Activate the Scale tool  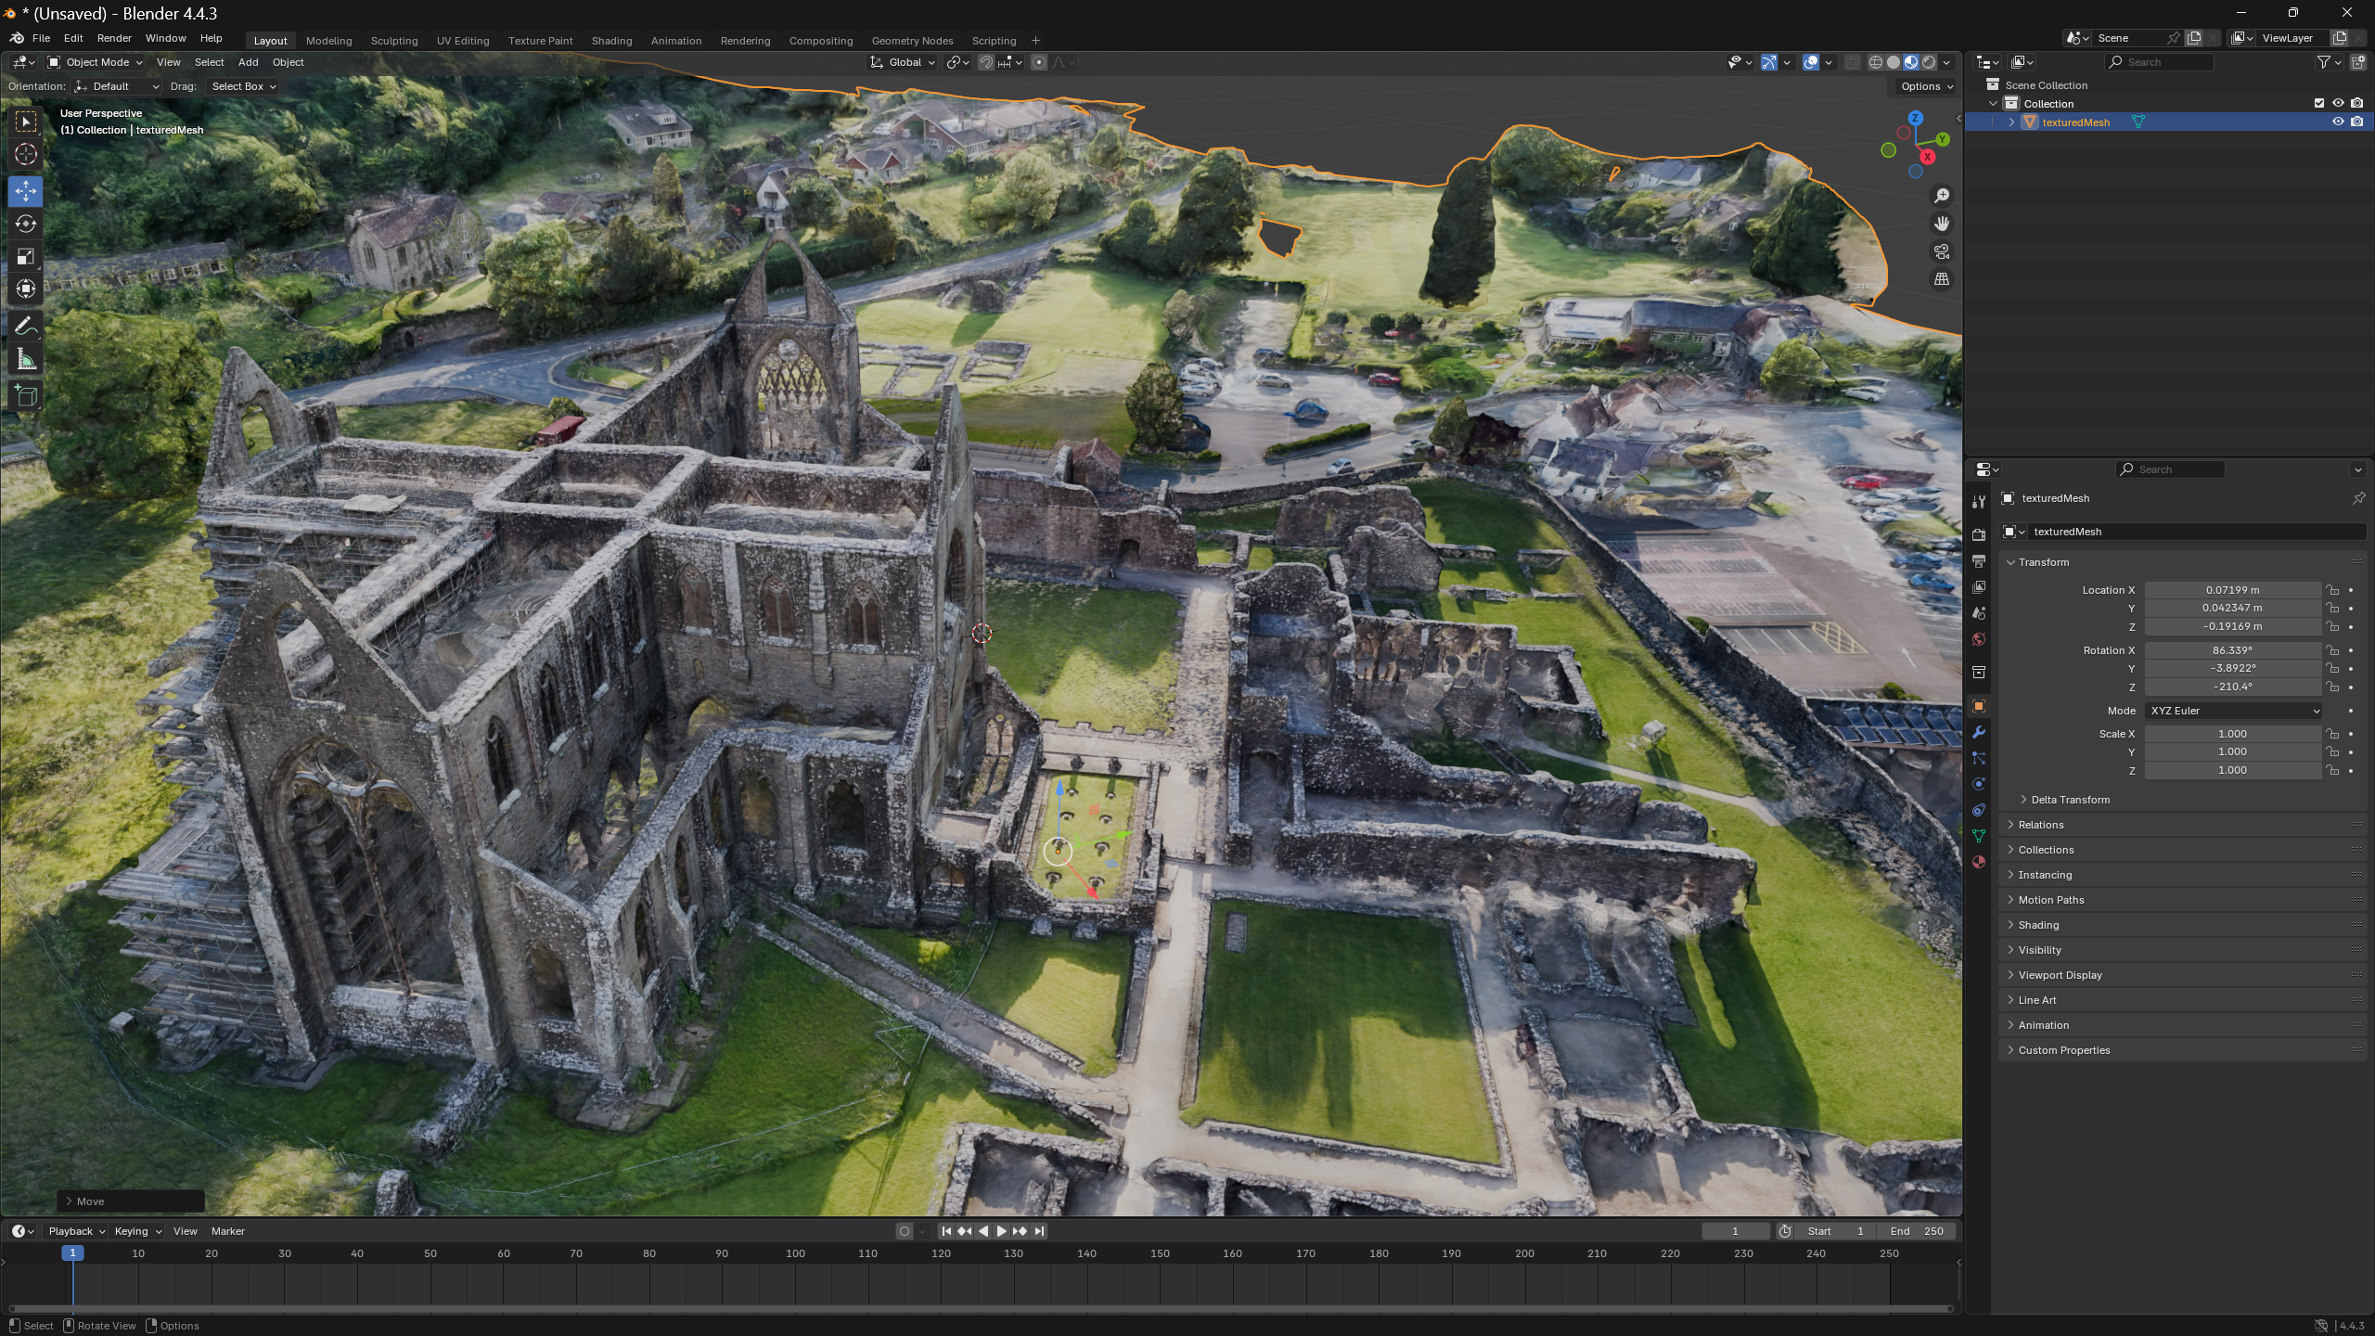26,256
